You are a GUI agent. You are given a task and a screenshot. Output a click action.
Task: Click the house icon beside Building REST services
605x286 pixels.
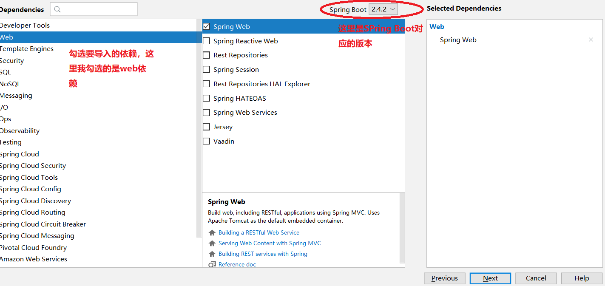[212, 254]
